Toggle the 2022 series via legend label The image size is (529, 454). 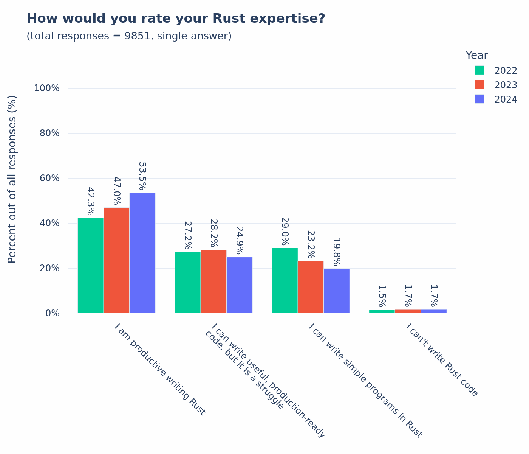(x=506, y=71)
